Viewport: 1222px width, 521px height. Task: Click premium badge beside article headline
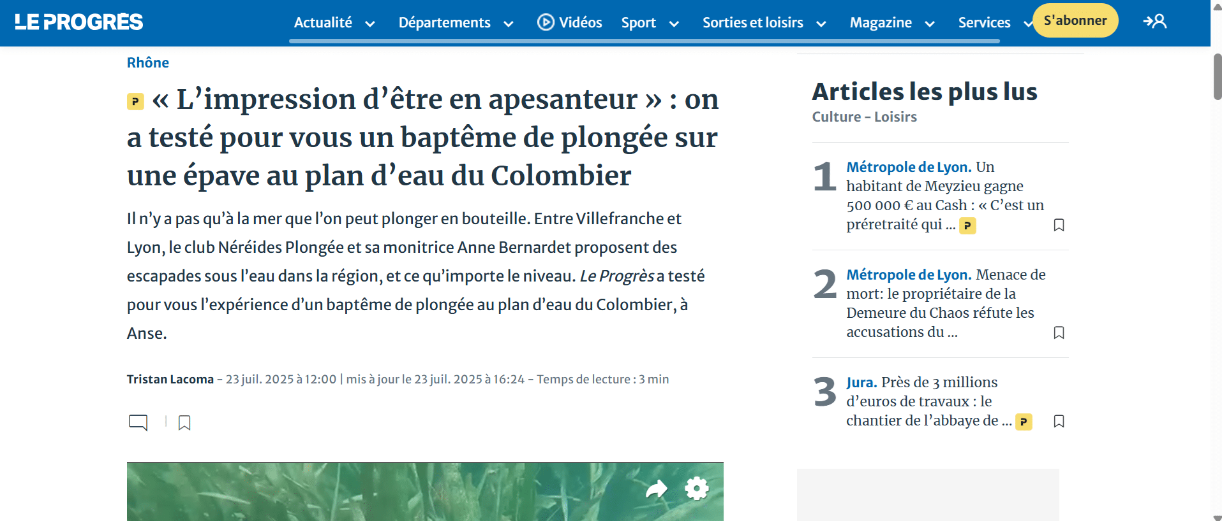click(135, 101)
